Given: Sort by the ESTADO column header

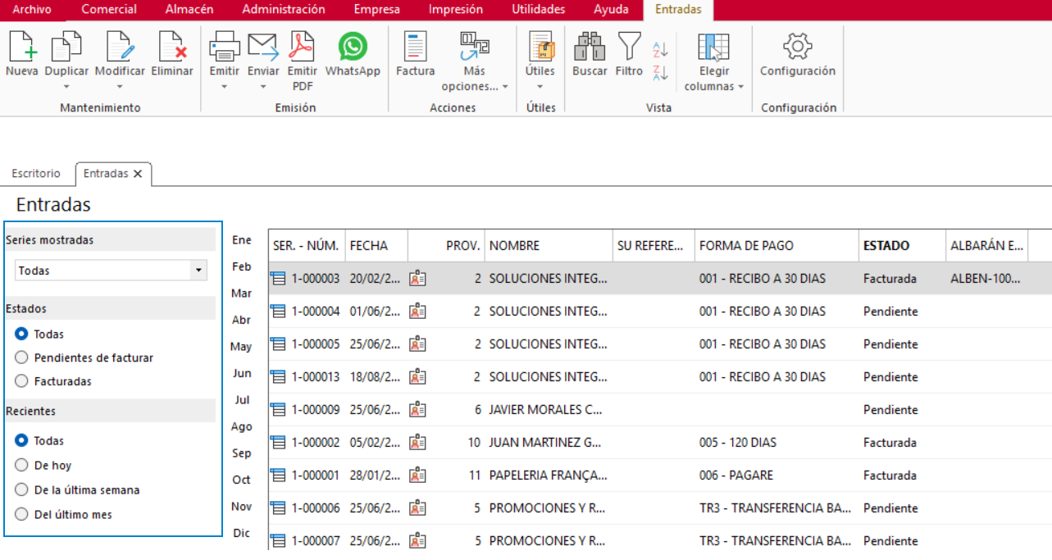Looking at the screenshot, I should click(x=902, y=245).
